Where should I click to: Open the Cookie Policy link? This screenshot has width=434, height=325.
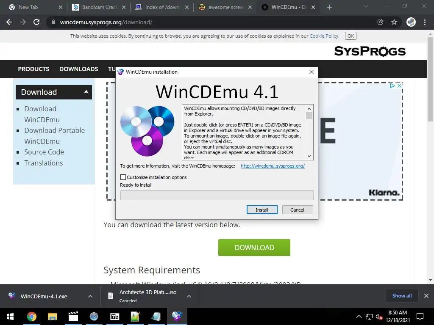[x=324, y=36]
